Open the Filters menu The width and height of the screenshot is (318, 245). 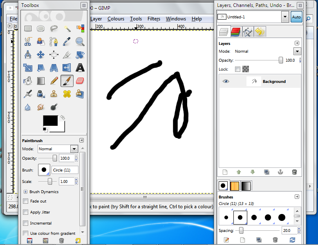tap(154, 19)
